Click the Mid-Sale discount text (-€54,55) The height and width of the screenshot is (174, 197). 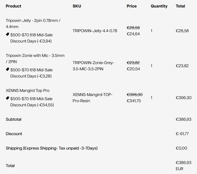point(32,102)
